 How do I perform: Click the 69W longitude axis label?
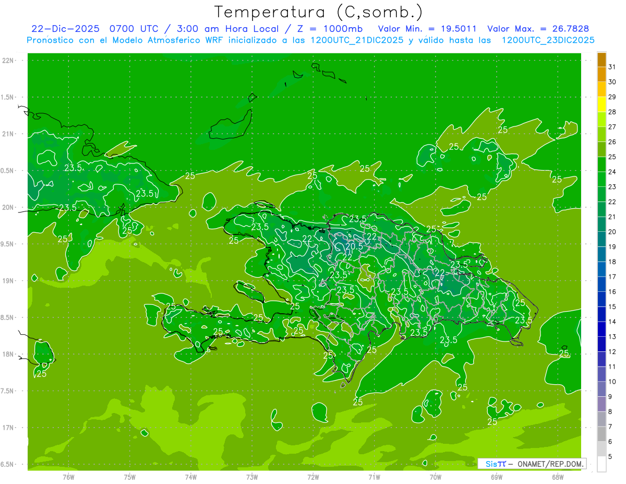(496, 477)
